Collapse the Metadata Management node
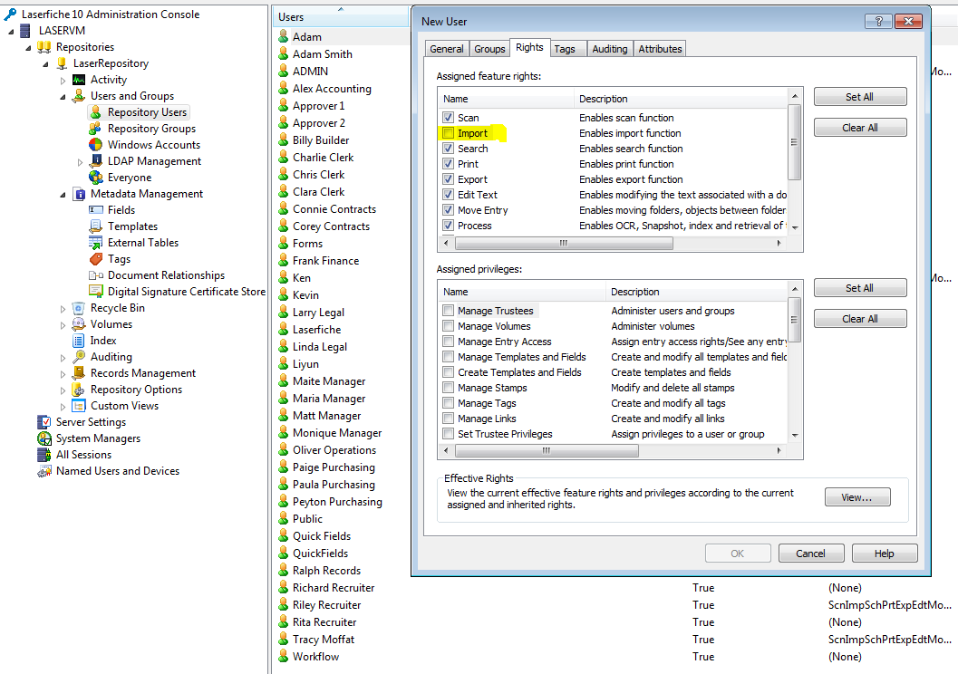 click(63, 195)
